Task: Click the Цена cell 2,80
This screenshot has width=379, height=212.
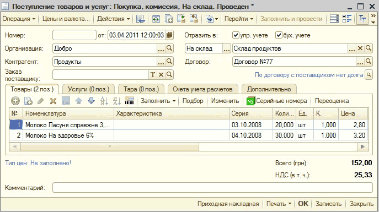Action: [353, 125]
